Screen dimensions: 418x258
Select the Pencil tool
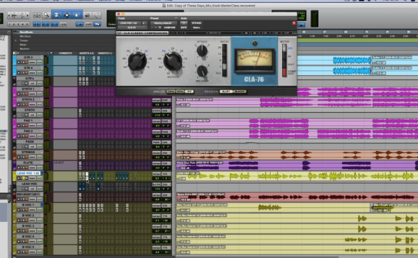point(97,15)
